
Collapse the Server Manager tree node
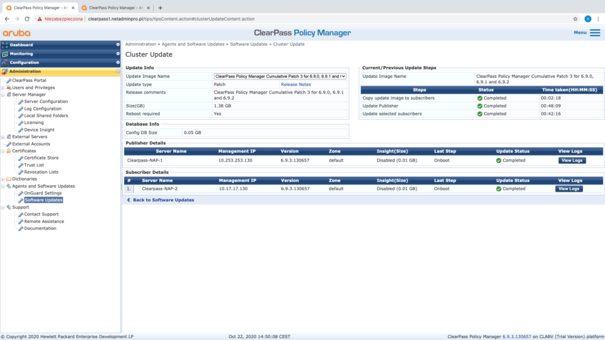[3, 94]
